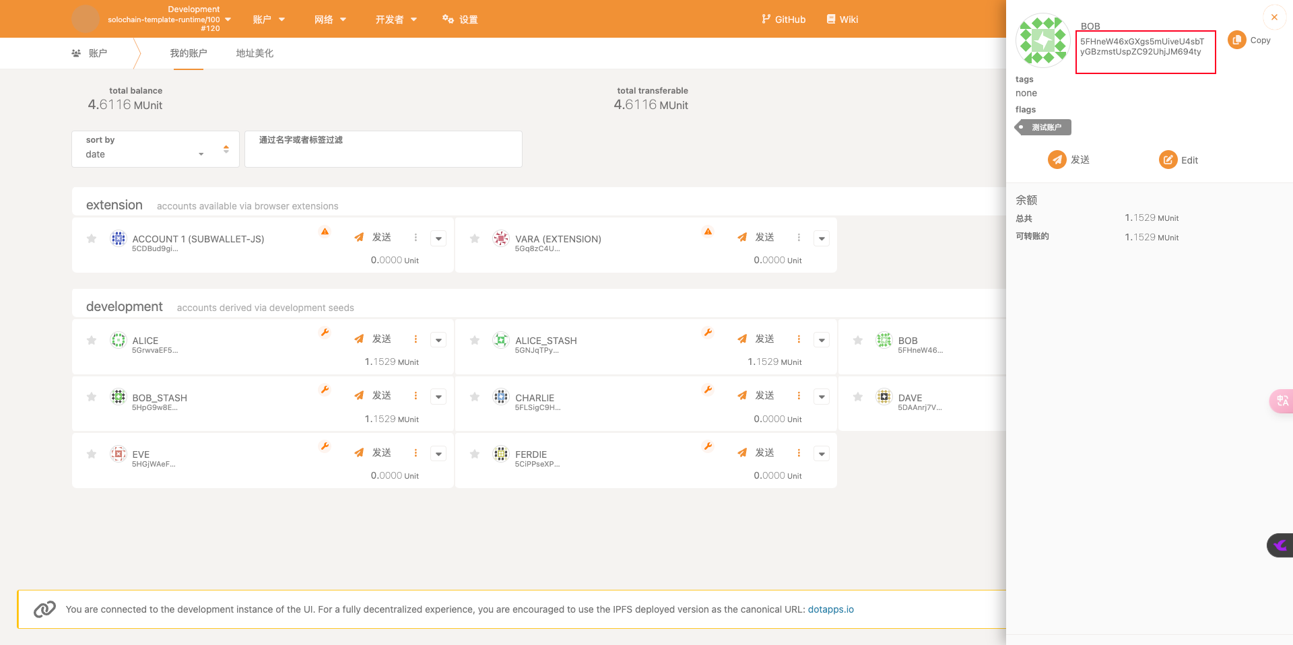
Task: Open ALICE_STASH more-options vertical dots
Action: tap(799, 339)
